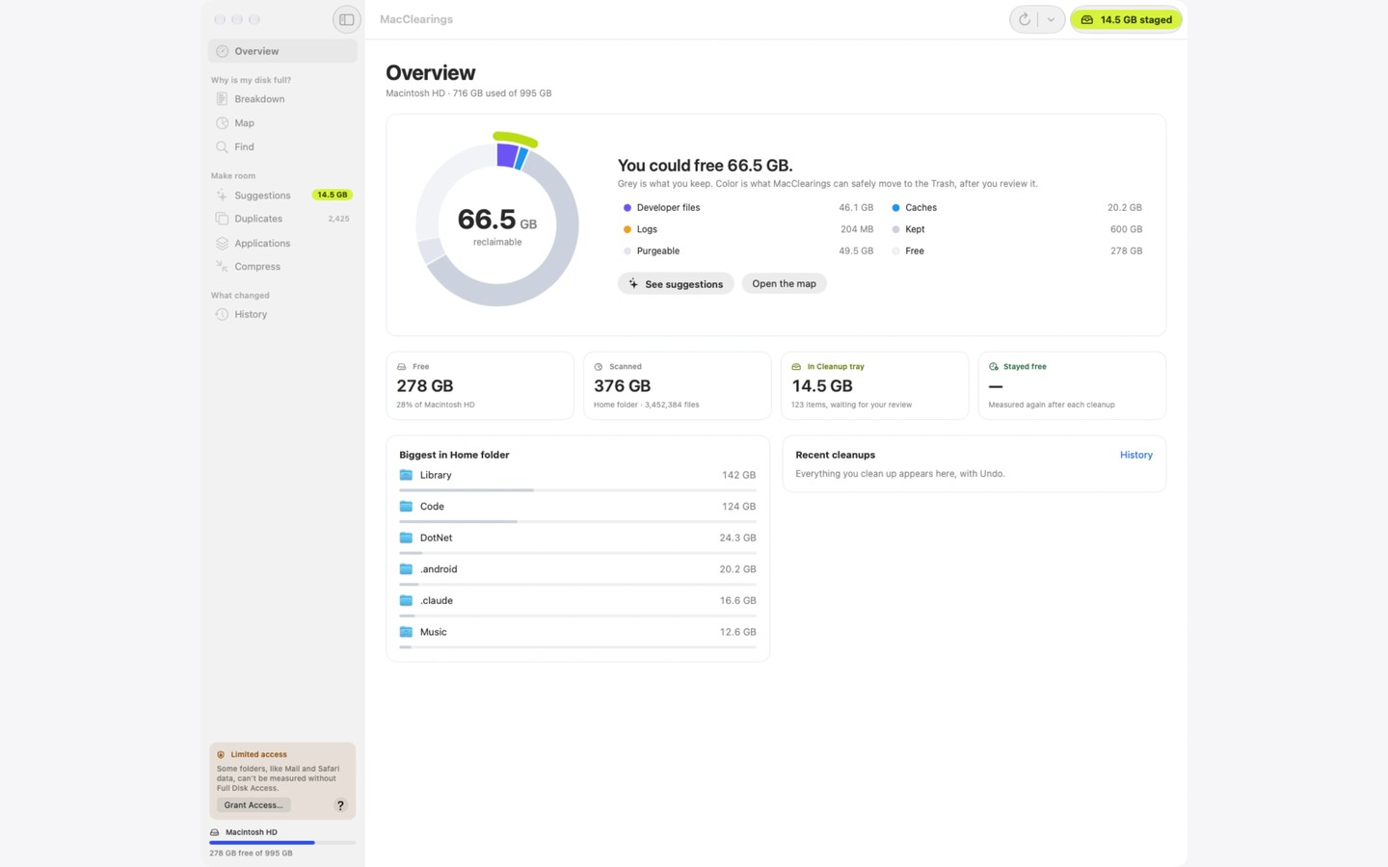Click See suggestions button

click(x=676, y=284)
